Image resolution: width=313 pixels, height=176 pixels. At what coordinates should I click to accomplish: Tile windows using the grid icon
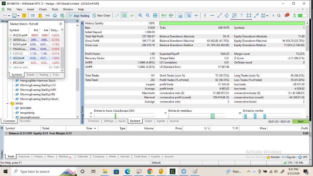(155, 16)
